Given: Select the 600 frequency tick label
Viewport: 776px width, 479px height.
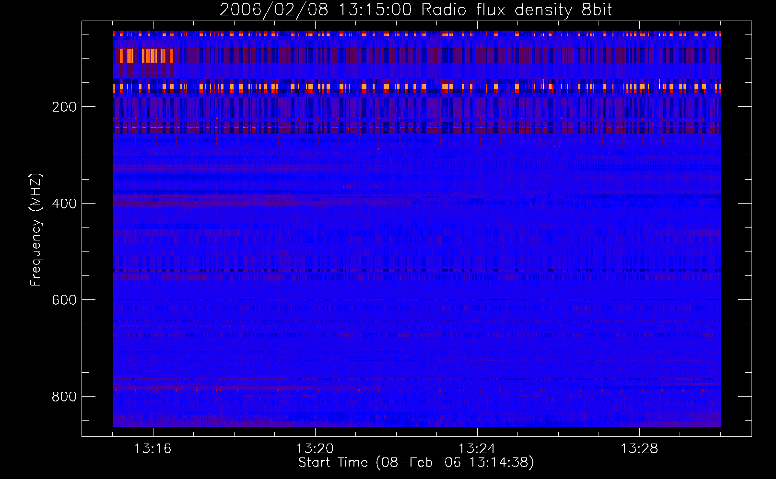Looking at the screenshot, I should tap(64, 300).
